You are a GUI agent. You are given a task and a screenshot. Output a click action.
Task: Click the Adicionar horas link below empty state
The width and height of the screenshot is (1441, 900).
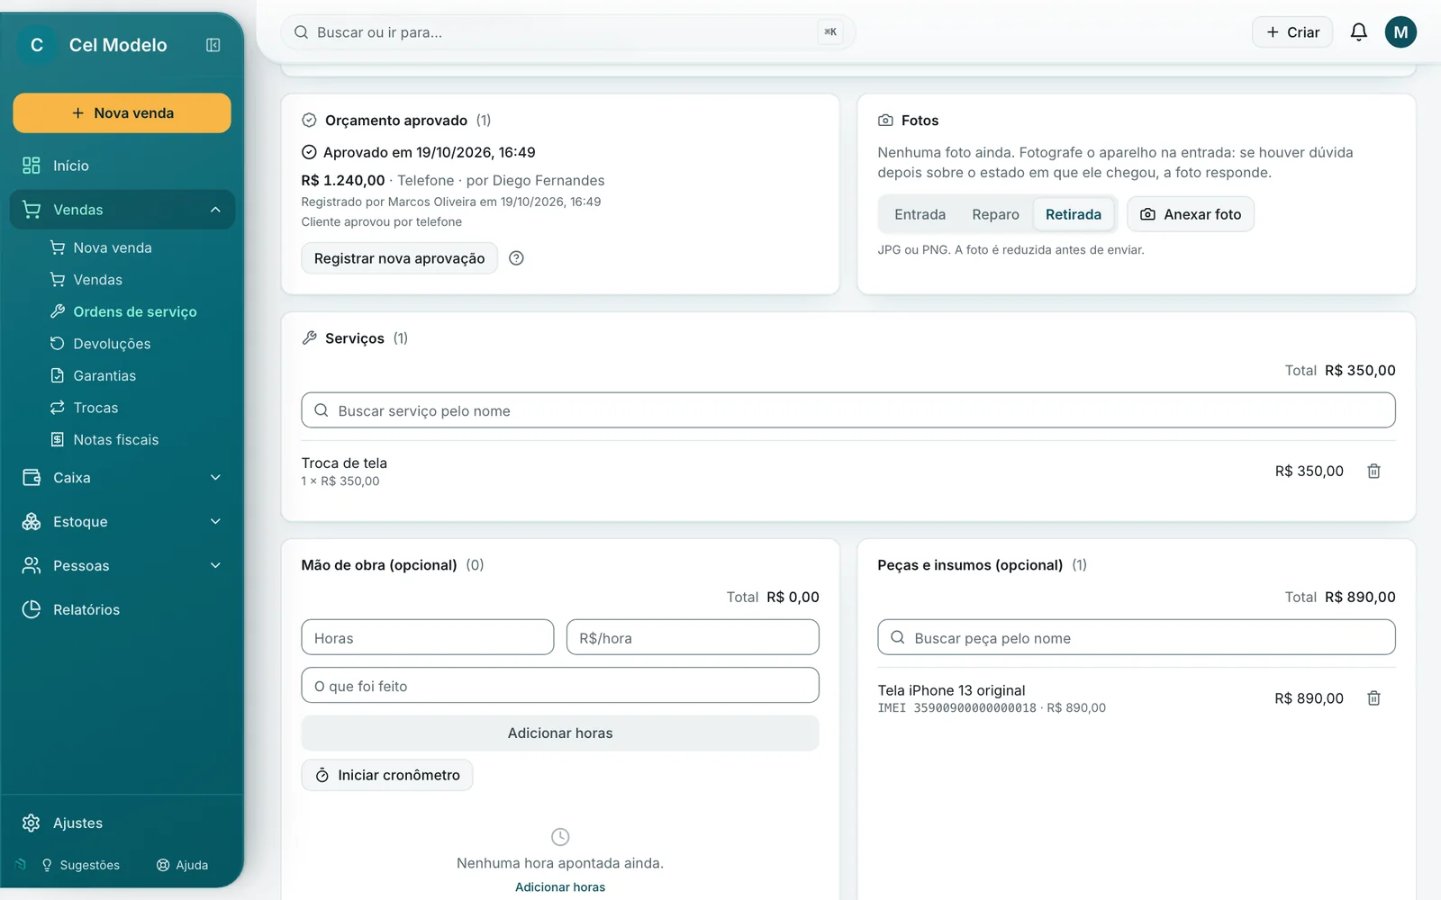coord(560,887)
